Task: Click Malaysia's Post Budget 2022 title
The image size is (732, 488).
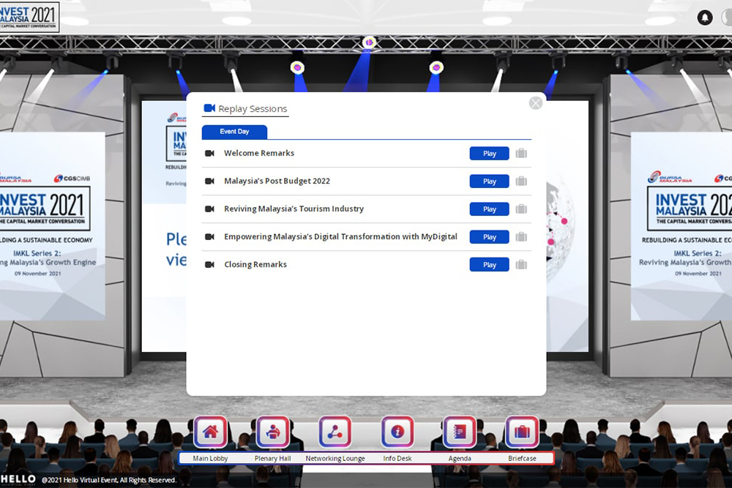Action: 277,181
